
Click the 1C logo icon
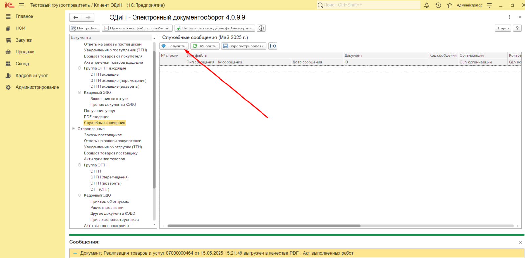9,5
